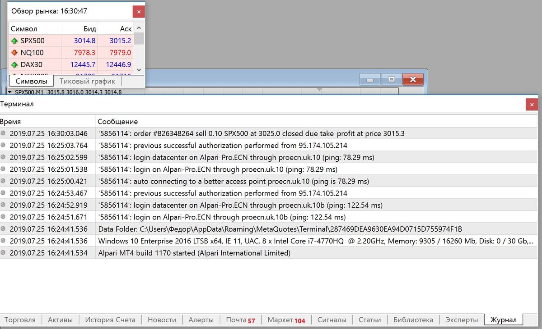This screenshot has width=542, height=329.
Task: Click the timestamp 2019.07.25 16:24:41.534
Action: (49, 253)
